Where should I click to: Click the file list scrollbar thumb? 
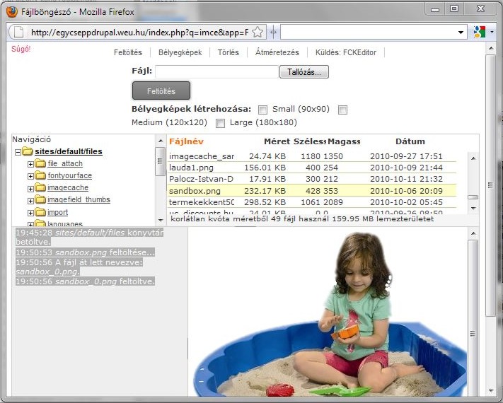coord(473,197)
